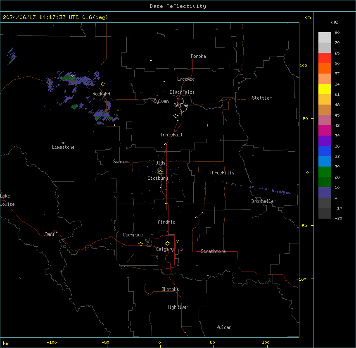Viewport: 356px width, 348px height.
Task: Select the Ponoka label on the map
Action: coord(198,56)
